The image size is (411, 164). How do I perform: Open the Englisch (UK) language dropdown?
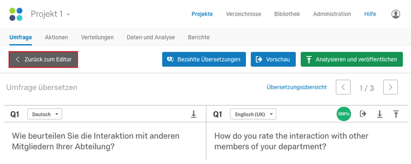click(x=253, y=114)
